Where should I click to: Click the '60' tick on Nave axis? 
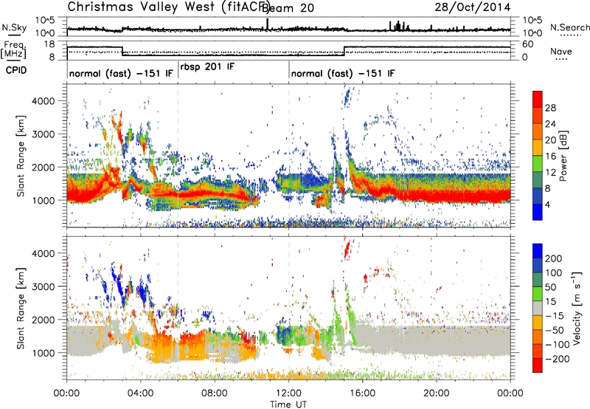click(528, 44)
